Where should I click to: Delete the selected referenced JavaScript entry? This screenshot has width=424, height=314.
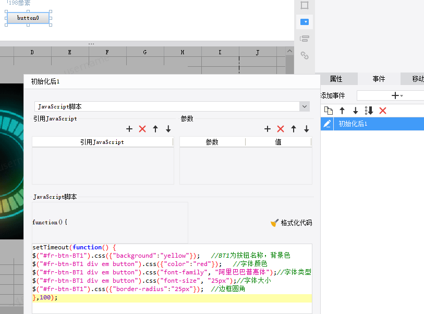(x=142, y=129)
